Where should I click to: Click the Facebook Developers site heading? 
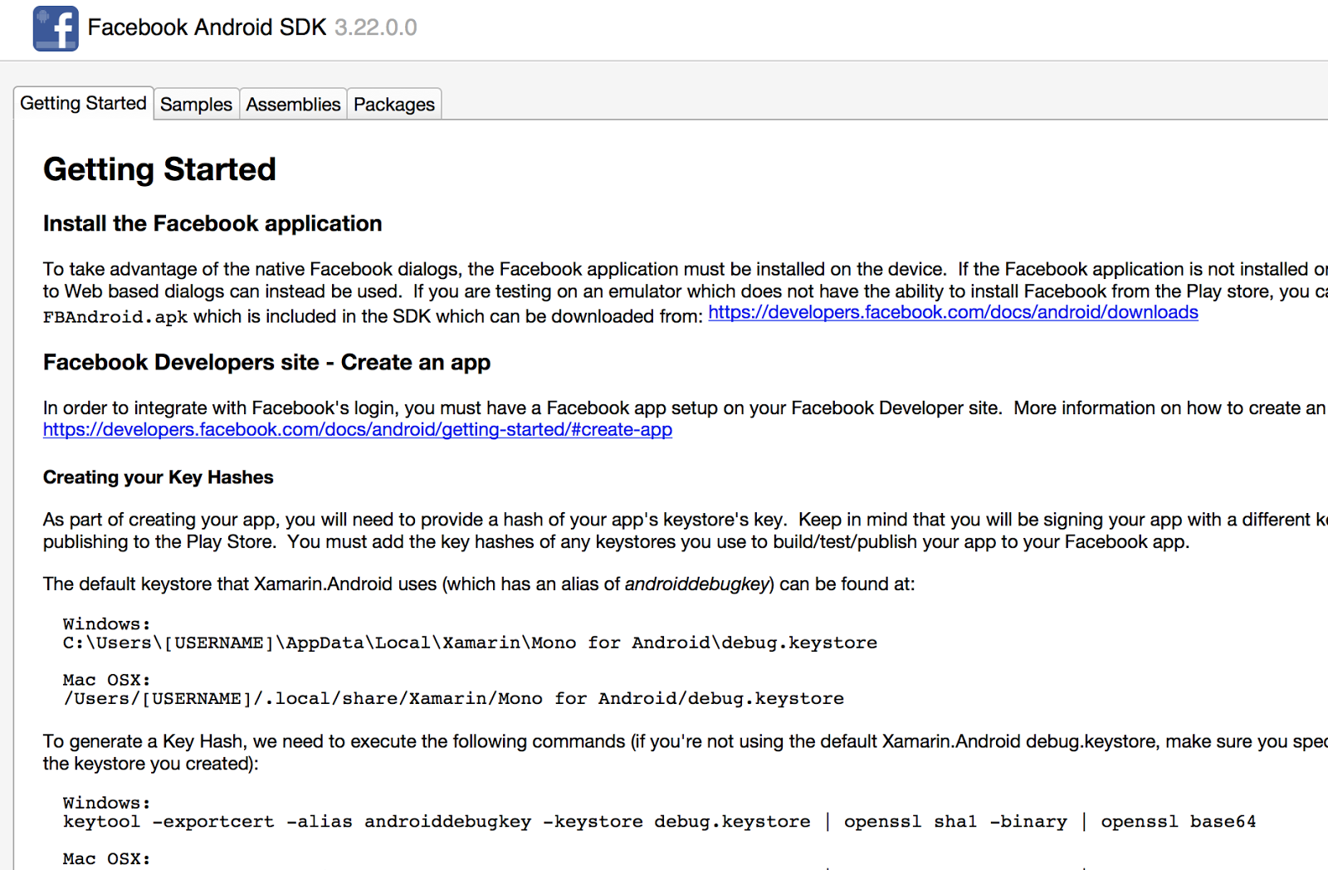point(266,362)
